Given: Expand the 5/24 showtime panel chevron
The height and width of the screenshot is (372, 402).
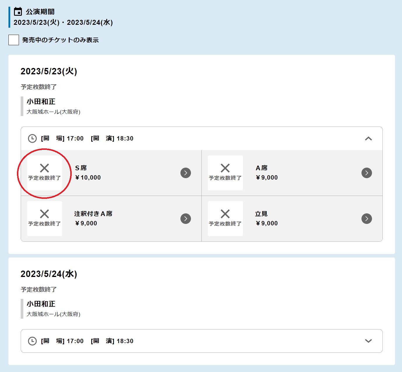Looking at the screenshot, I should (x=368, y=341).
